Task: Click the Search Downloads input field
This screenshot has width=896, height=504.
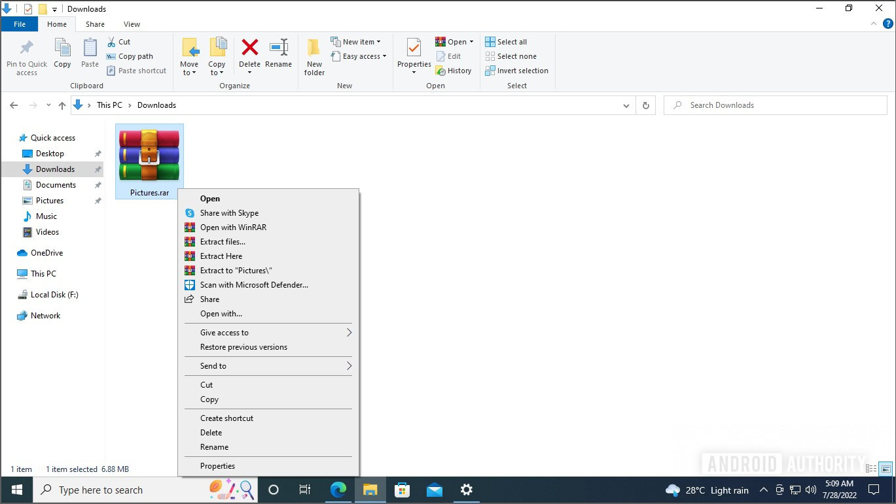Action: click(x=776, y=105)
